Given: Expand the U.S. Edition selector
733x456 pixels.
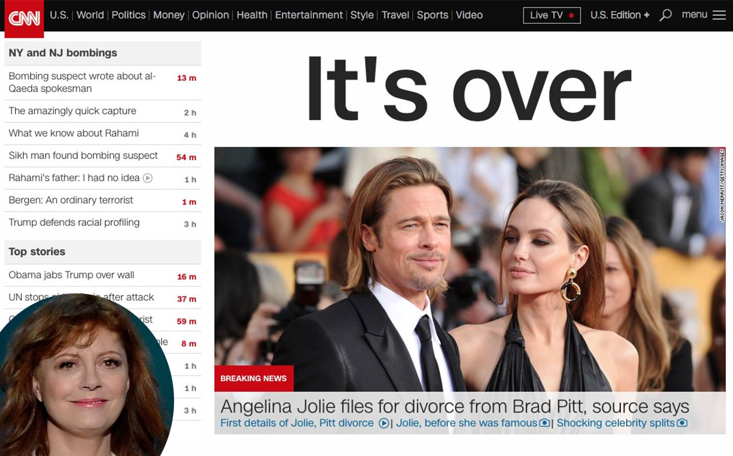Looking at the screenshot, I should click(620, 15).
